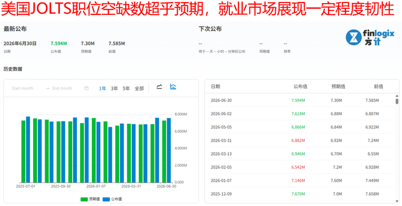Toggle the 预期值 legend item
The image size is (402, 206).
coord(90,199)
